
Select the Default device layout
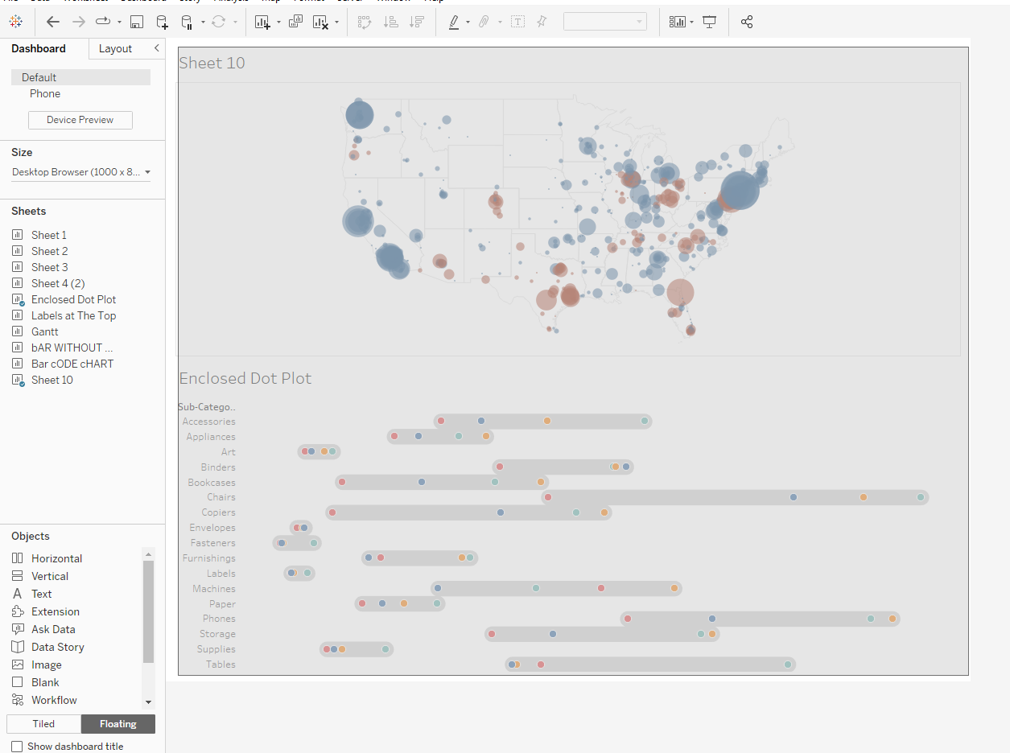80,77
